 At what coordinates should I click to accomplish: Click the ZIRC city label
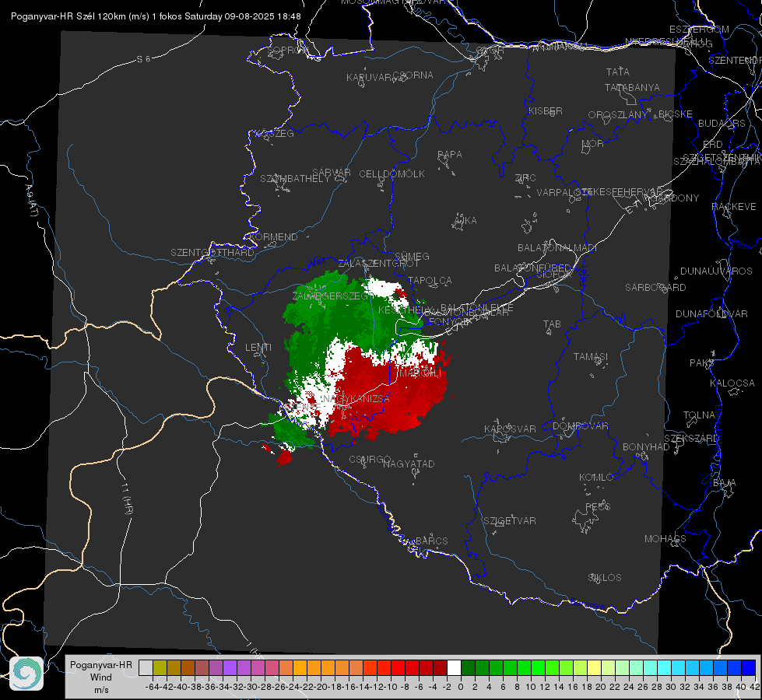point(525,178)
